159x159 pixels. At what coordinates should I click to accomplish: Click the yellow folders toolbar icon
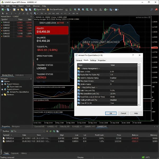click(x=22, y=10)
